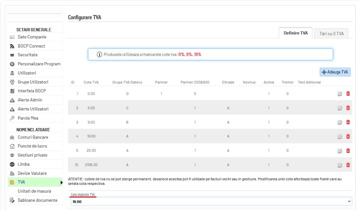This screenshot has height=210, width=360.
Task: Click the edit icon for 5.00 TVA row
Action: pyautogui.click(x=340, y=108)
